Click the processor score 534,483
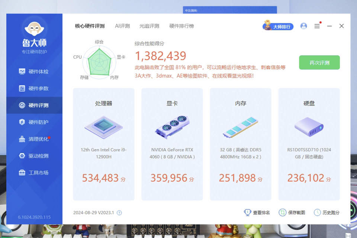 pyautogui.click(x=100, y=178)
